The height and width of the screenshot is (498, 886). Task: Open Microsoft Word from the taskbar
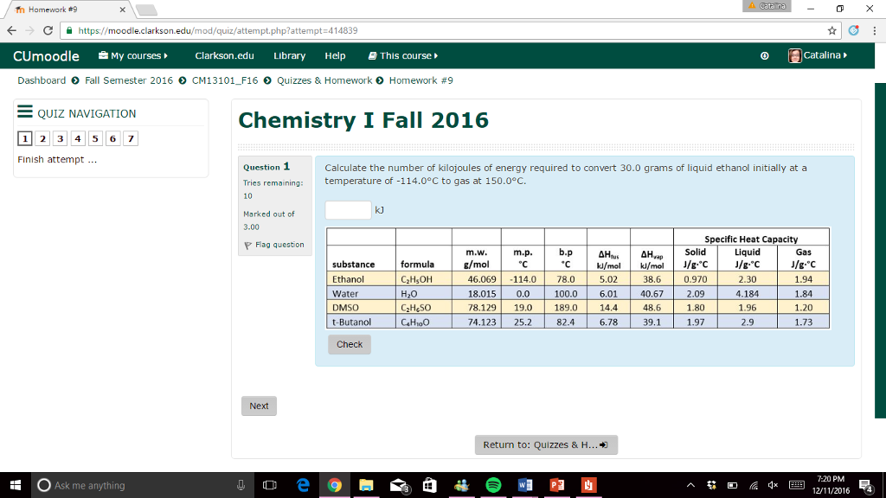[x=525, y=485]
